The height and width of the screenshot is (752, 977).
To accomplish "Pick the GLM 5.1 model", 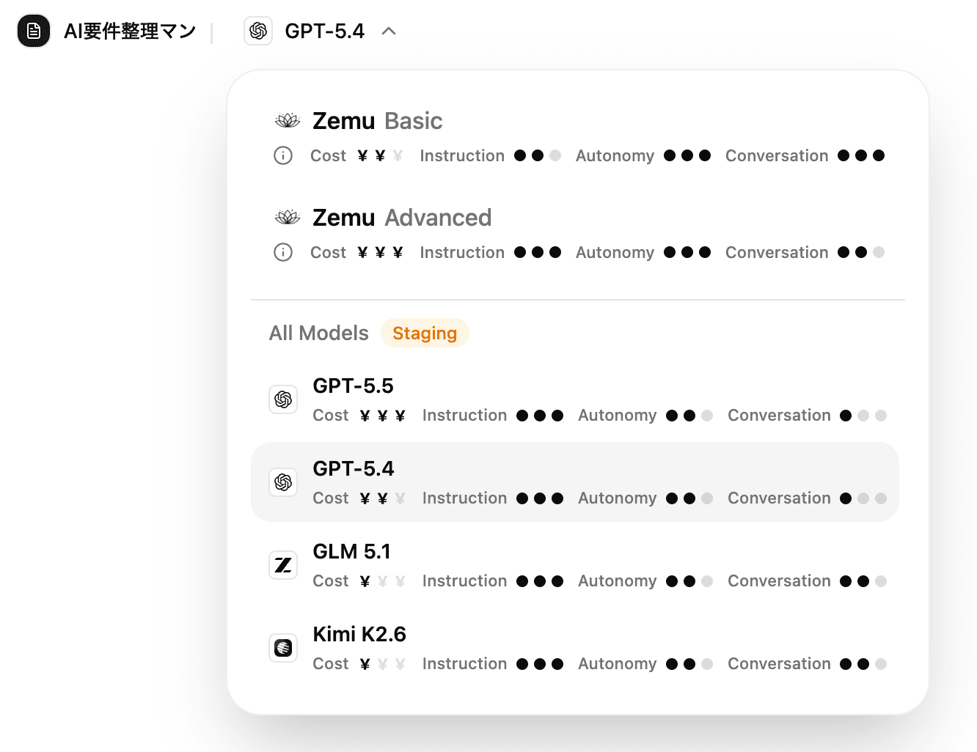I will point(351,552).
